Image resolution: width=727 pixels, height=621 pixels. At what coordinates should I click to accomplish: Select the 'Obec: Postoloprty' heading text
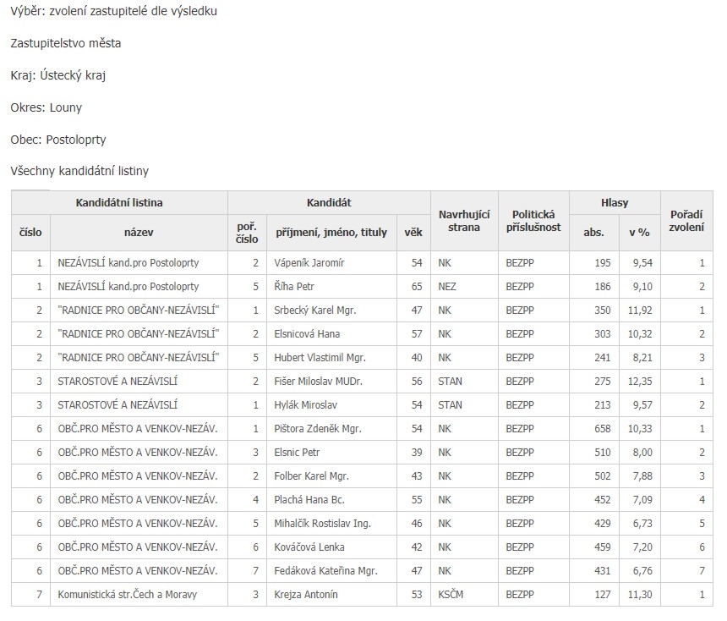pyautogui.click(x=58, y=140)
